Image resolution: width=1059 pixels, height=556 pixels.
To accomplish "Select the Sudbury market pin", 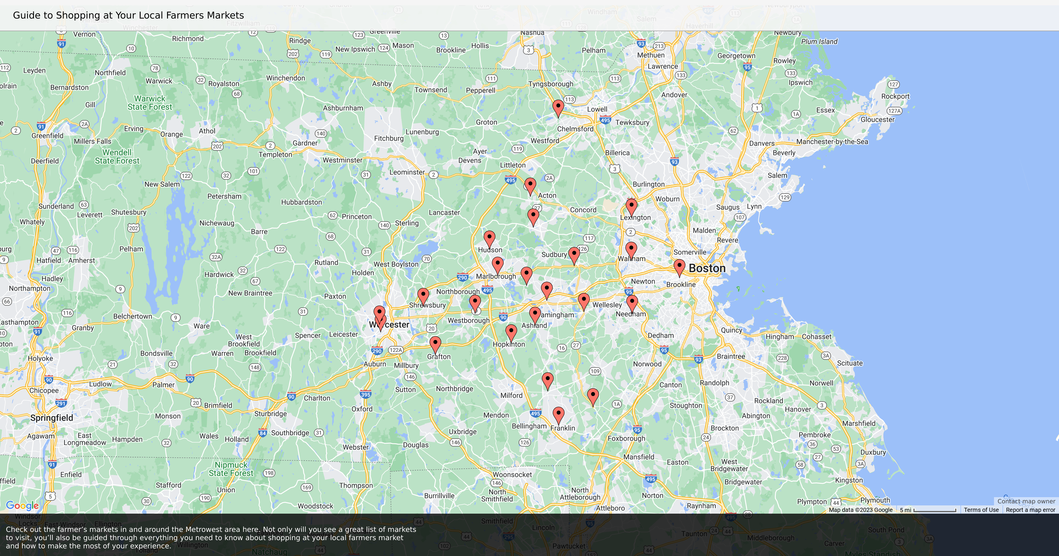I will pos(574,256).
